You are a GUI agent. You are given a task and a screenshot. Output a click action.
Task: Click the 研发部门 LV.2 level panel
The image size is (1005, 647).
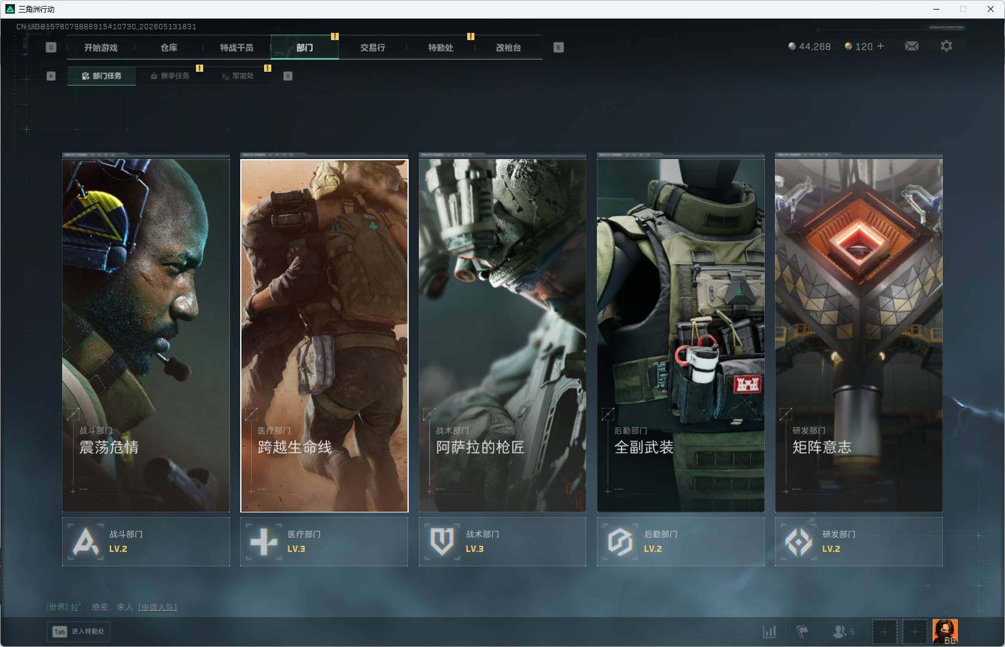click(x=859, y=542)
